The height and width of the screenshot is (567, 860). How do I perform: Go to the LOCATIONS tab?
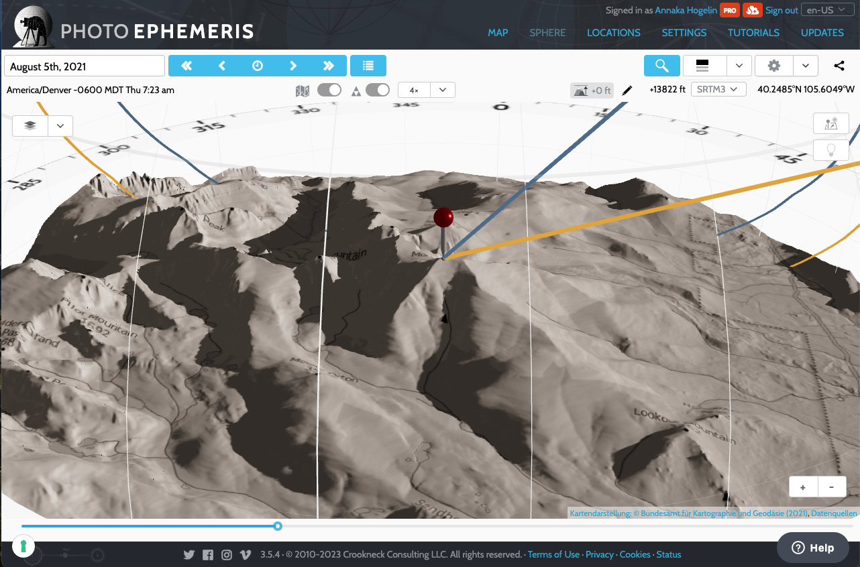(613, 32)
